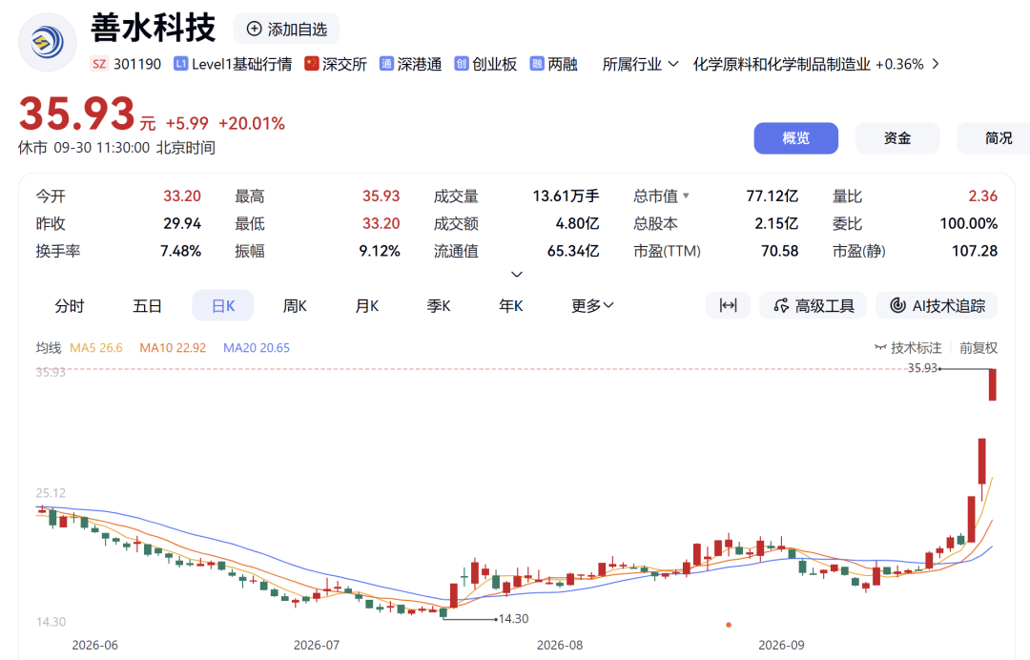This screenshot has height=660, width=1030.
Task: Switch to the 分时 chart tab
Action: point(70,305)
